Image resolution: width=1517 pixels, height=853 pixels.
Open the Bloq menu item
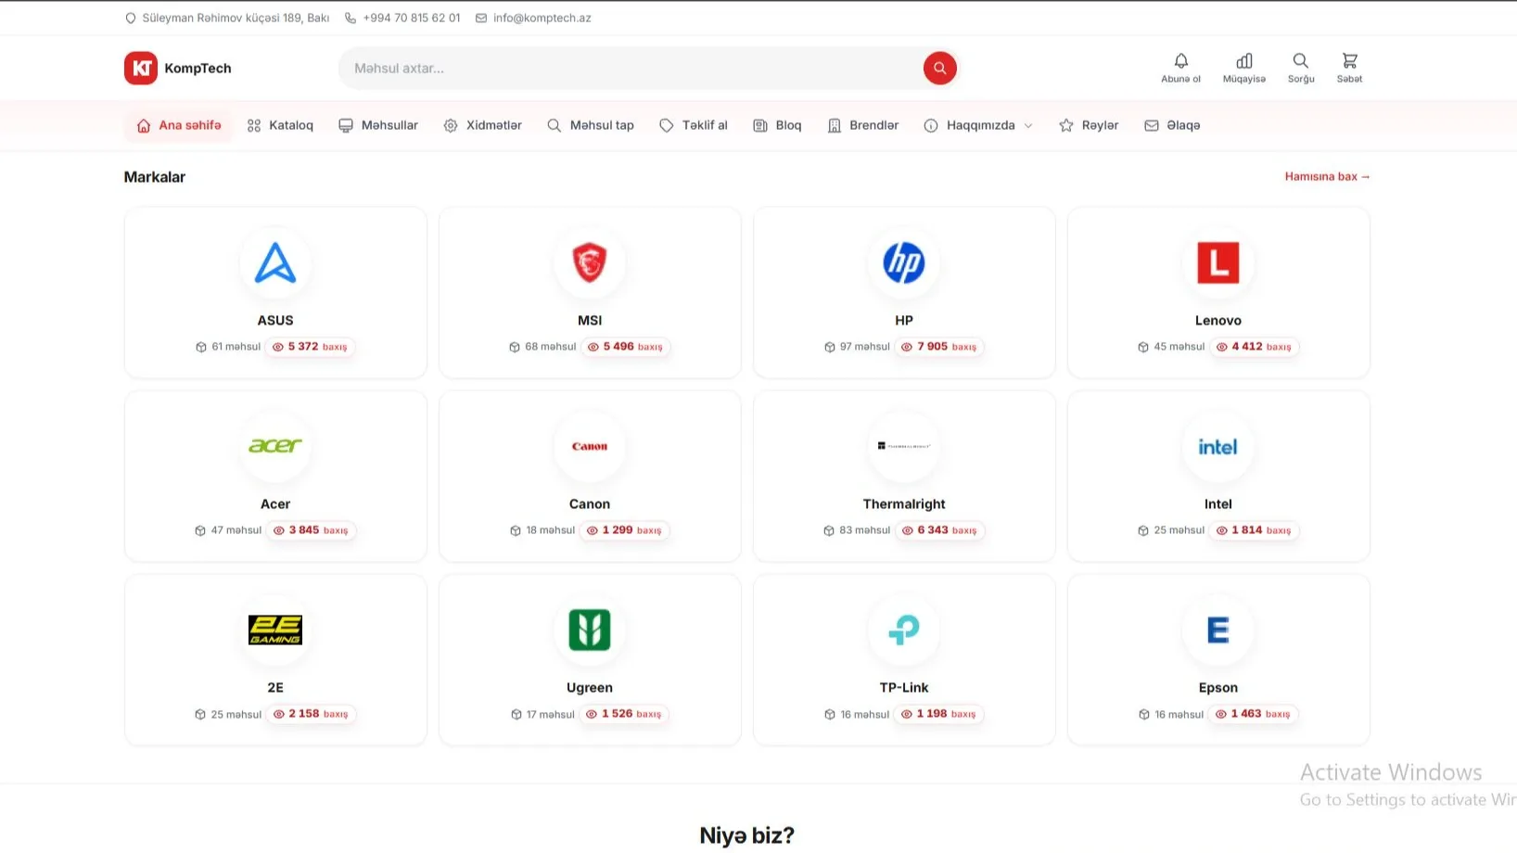pyautogui.click(x=777, y=125)
